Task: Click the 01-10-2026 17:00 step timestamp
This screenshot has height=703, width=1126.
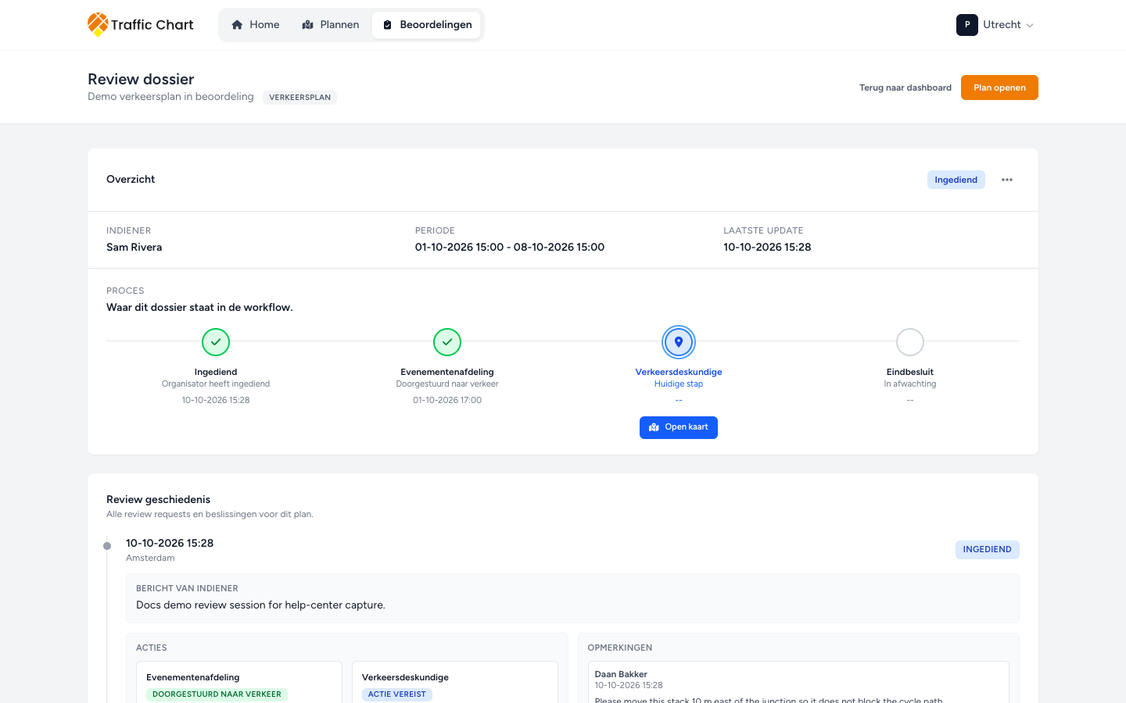Action: pyautogui.click(x=447, y=400)
